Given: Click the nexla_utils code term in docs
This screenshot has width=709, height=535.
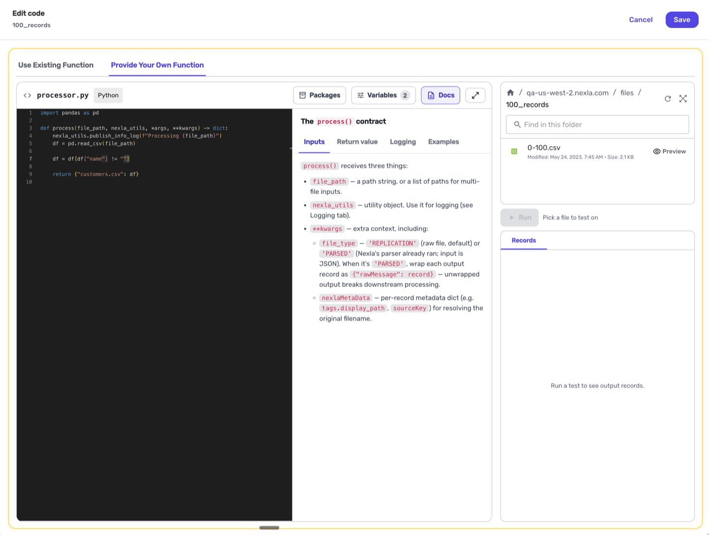Looking at the screenshot, I should click(333, 205).
